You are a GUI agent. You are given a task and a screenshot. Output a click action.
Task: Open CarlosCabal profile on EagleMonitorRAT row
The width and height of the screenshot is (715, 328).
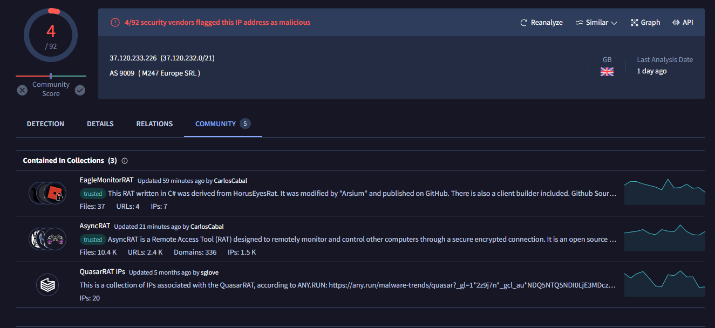230,181
